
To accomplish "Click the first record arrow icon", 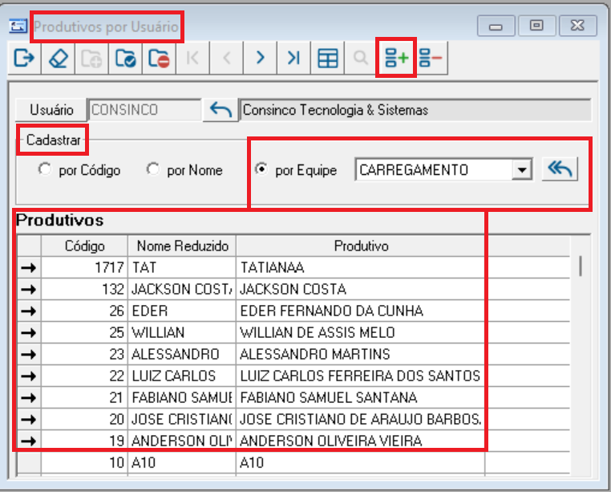I will pyautogui.click(x=192, y=59).
